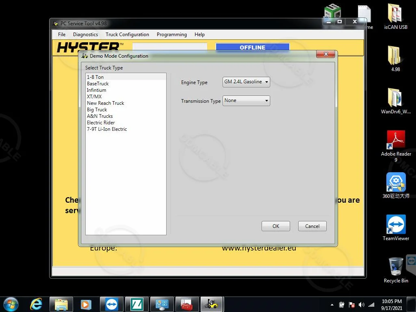This screenshot has width=416, height=312.
Task: Click the empty field beside Hyster logo
Action: [x=169, y=47]
